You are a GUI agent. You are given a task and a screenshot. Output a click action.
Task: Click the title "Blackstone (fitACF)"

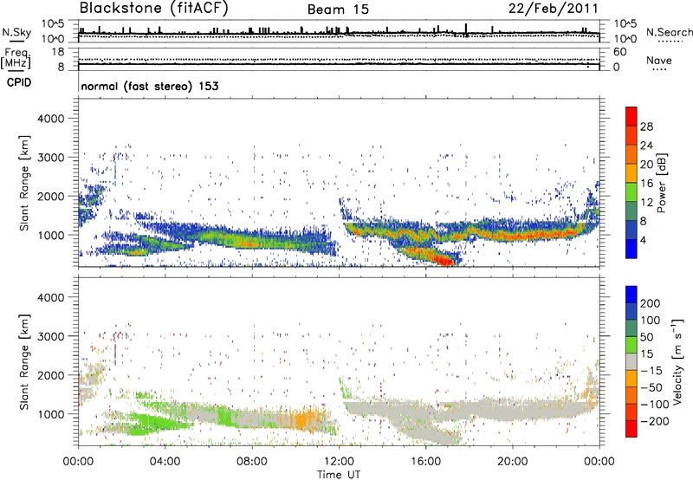click(x=153, y=9)
